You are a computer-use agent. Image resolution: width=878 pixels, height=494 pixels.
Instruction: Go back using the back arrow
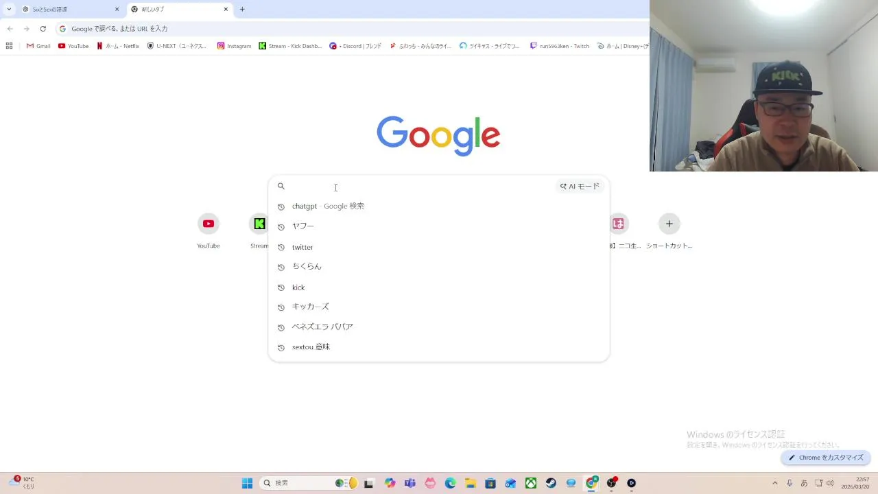tap(10, 29)
